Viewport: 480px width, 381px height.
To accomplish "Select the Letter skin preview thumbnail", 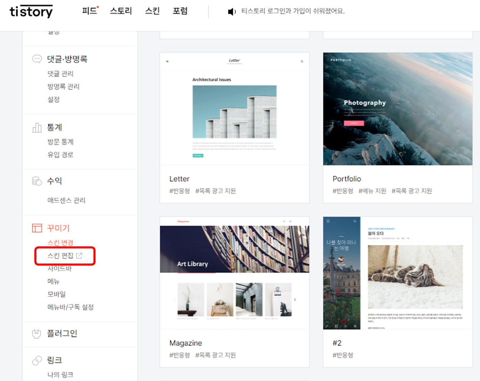I will click(x=235, y=109).
